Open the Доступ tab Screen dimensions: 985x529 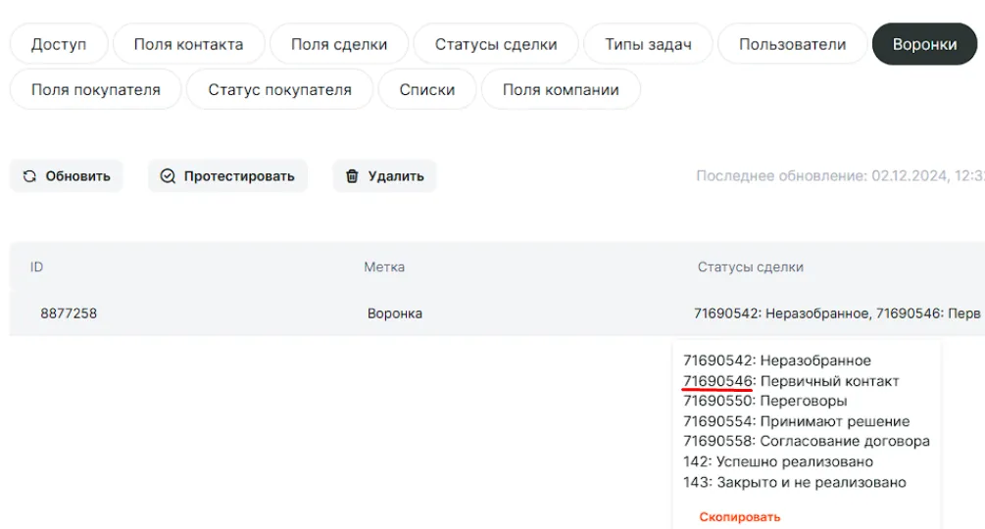[59, 44]
